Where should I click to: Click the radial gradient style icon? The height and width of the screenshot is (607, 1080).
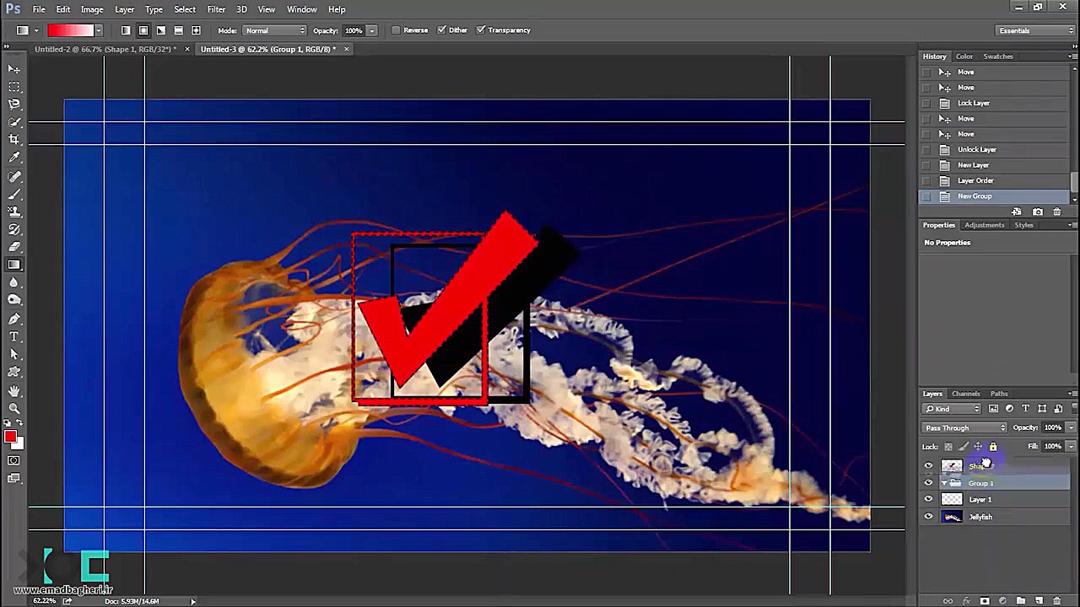pos(143,30)
